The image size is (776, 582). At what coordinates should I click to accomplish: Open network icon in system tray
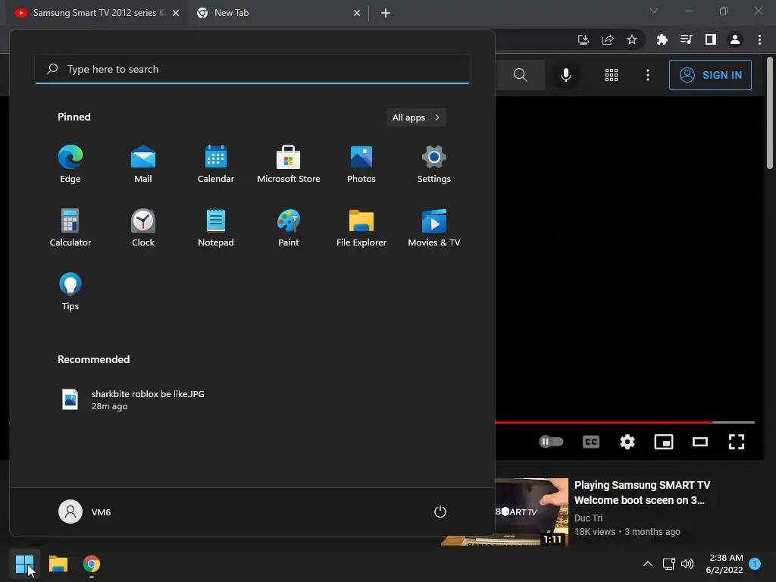click(x=668, y=564)
